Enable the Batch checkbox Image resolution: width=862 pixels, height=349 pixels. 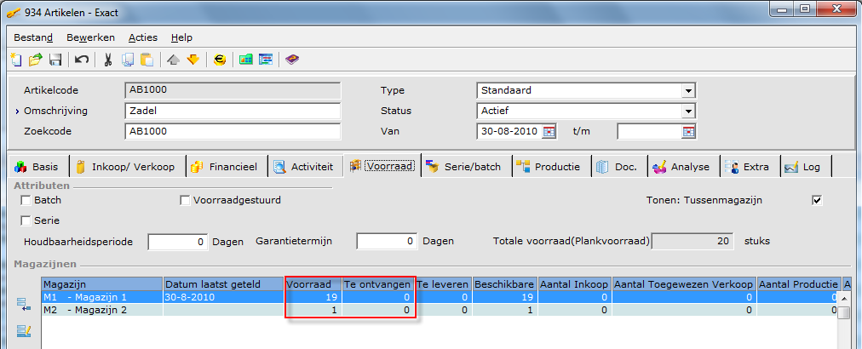(26, 200)
